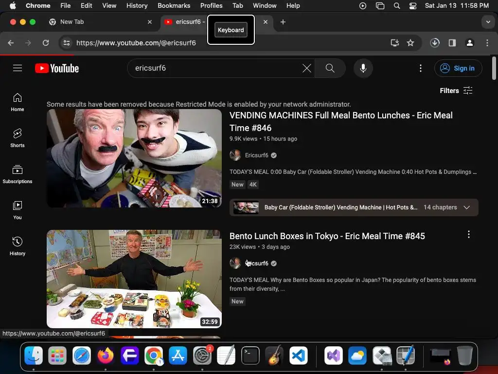
Task: Click the Bento Lunch Boxes in Tokyo title
Action: click(x=327, y=236)
